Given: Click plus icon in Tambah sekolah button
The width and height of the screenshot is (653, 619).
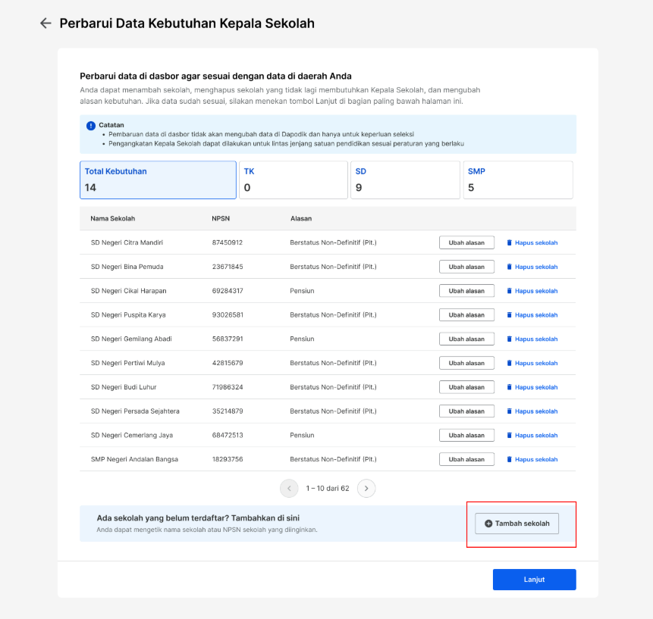Looking at the screenshot, I should 488,524.
